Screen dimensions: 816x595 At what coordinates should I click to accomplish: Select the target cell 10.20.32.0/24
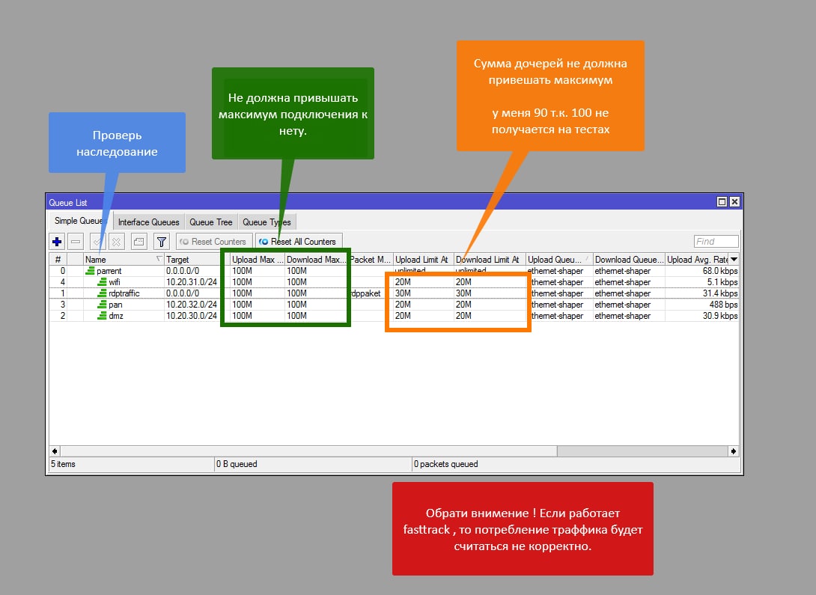tap(192, 305)
